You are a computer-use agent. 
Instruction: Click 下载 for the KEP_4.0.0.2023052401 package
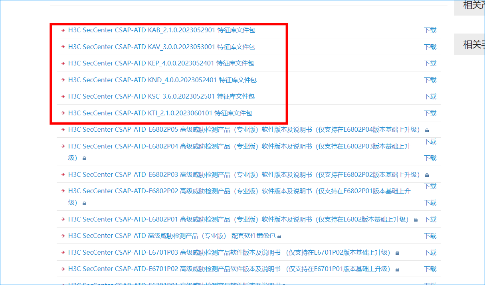point(430,63)
